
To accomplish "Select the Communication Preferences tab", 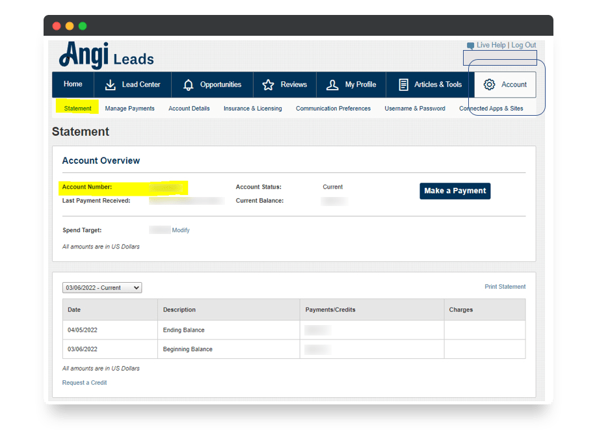I will tap(333, 108).
